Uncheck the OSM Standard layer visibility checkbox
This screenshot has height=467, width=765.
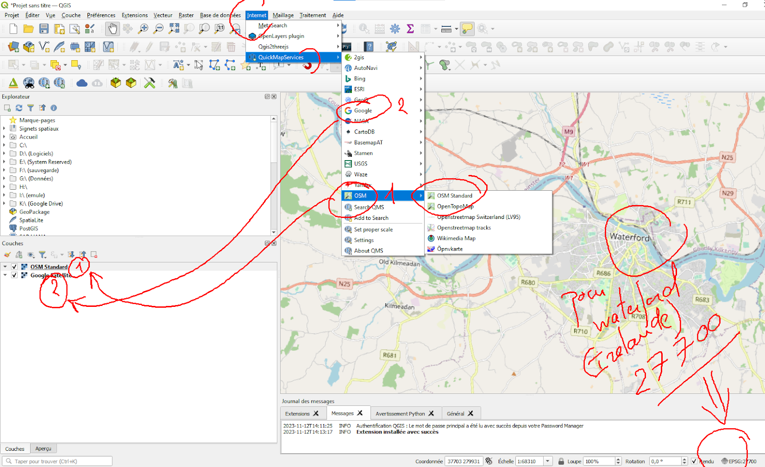click(x=14, y=267)
